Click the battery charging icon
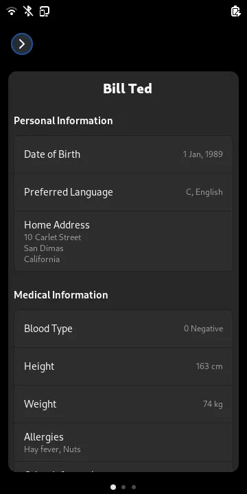The height and width of the screenshot is (494, 247). [235, 12]
